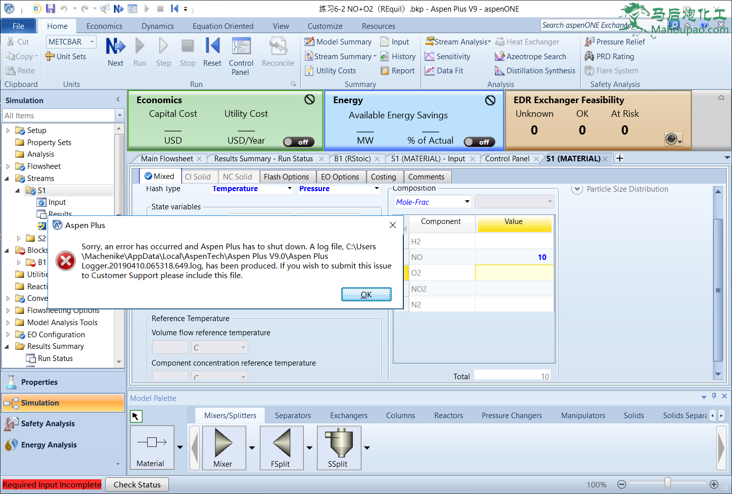Click the Step icon in Run group
The height and width of the screenshot is (494, 732).
(163, 52)
